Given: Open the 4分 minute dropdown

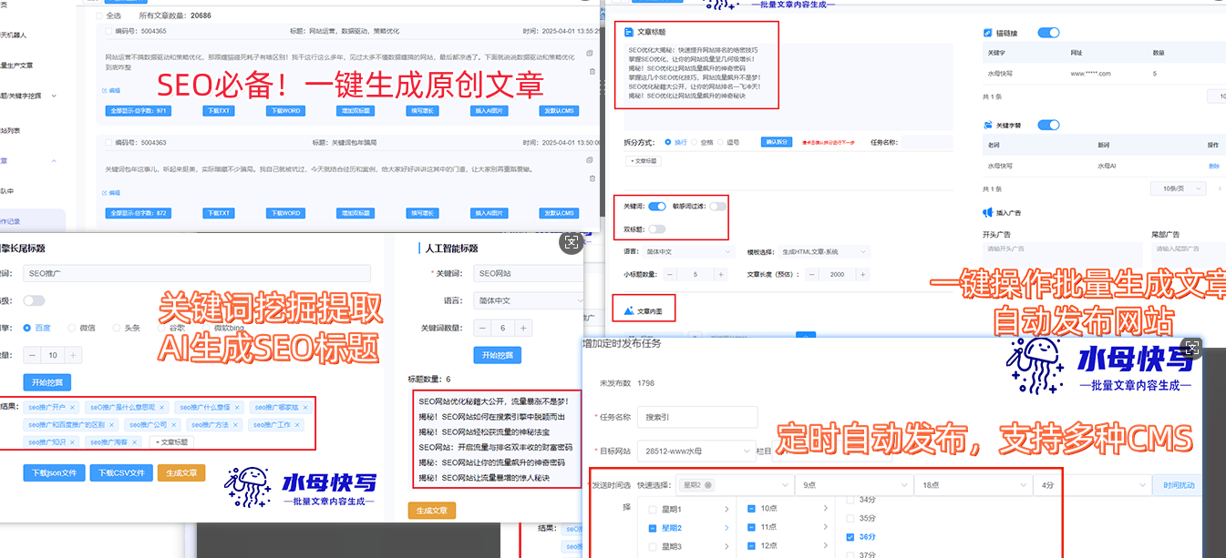Looking at the screenshot, I should click(x=1091, y=485).
